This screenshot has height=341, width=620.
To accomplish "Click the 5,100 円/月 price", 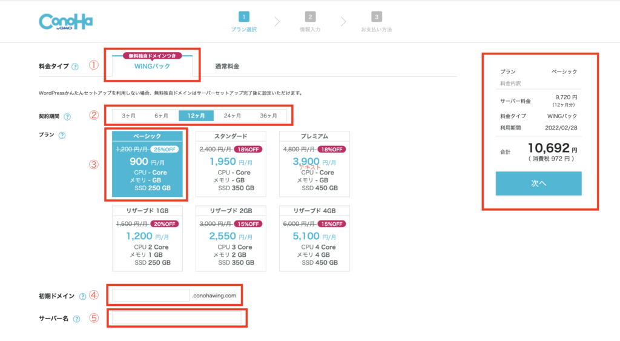I will click(314, 236).
